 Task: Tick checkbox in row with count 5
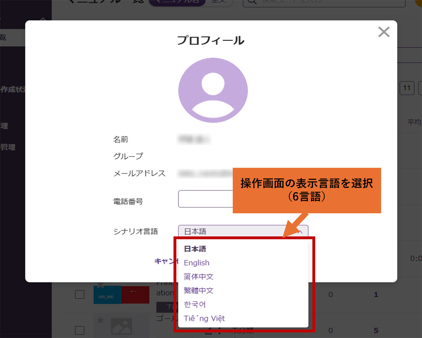(x=80, y=330)
